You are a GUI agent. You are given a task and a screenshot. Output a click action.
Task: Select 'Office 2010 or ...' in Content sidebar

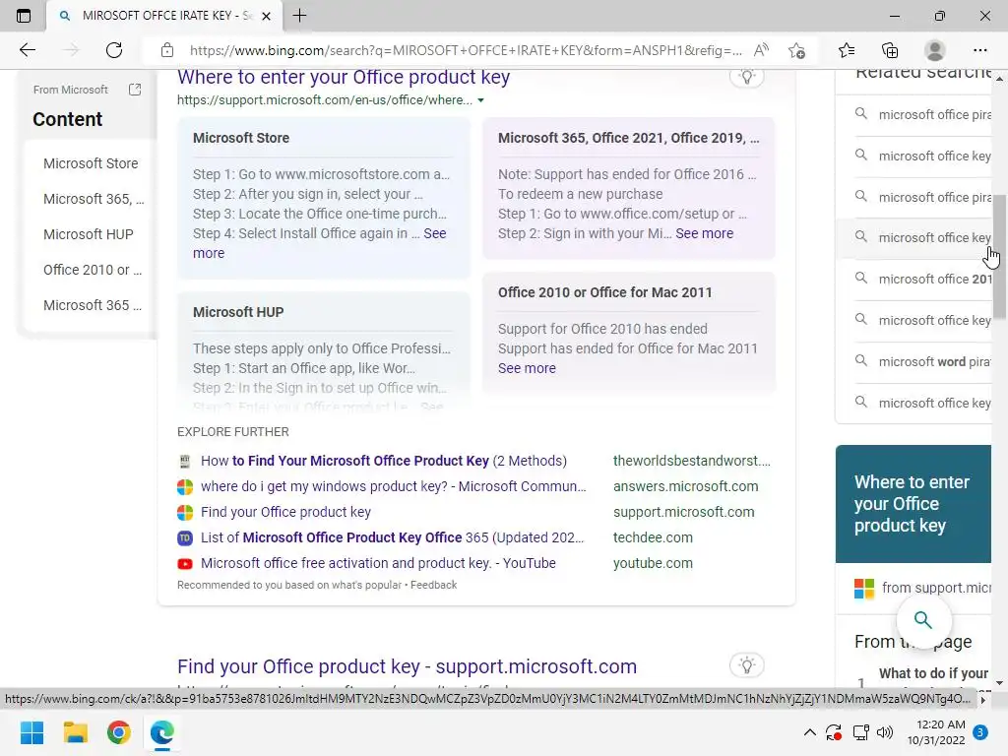pyautogui.click(x=93, y=270)
